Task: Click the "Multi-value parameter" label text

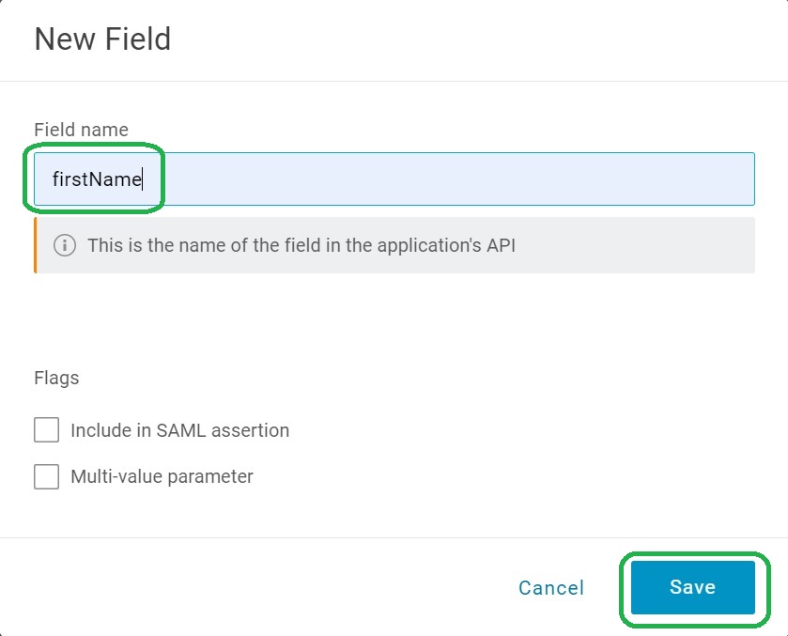Action: 162,476
